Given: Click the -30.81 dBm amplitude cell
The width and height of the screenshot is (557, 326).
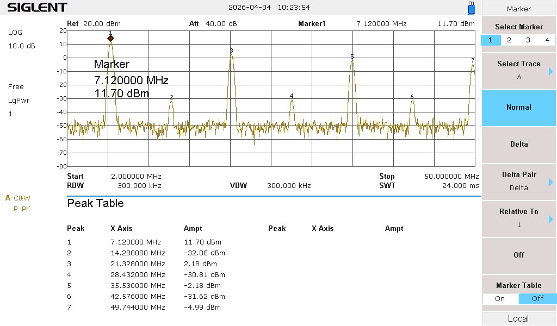Looking at the screenshot, I should [205, 275].
